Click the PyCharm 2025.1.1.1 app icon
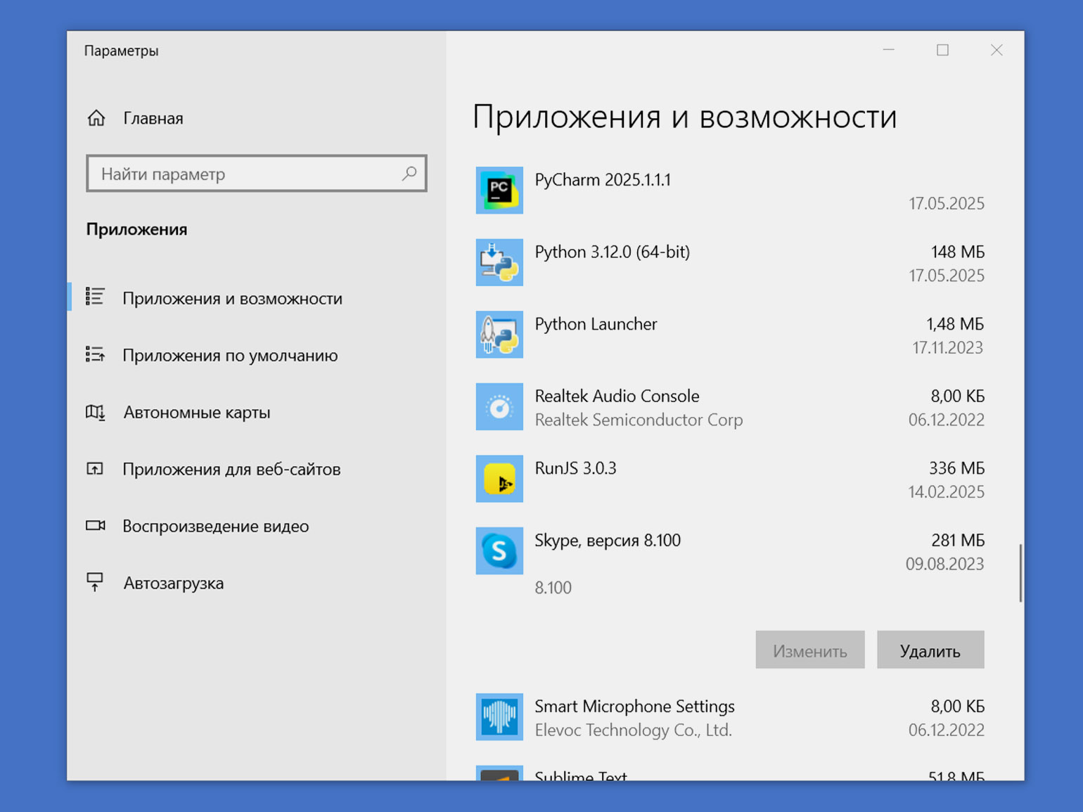Viewport: 1083px width, 812px height. tap(499, 190)
